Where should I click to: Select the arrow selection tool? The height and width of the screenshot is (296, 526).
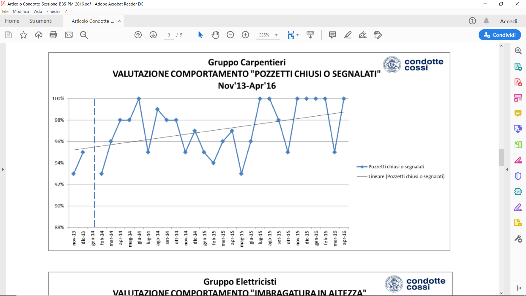200,35
